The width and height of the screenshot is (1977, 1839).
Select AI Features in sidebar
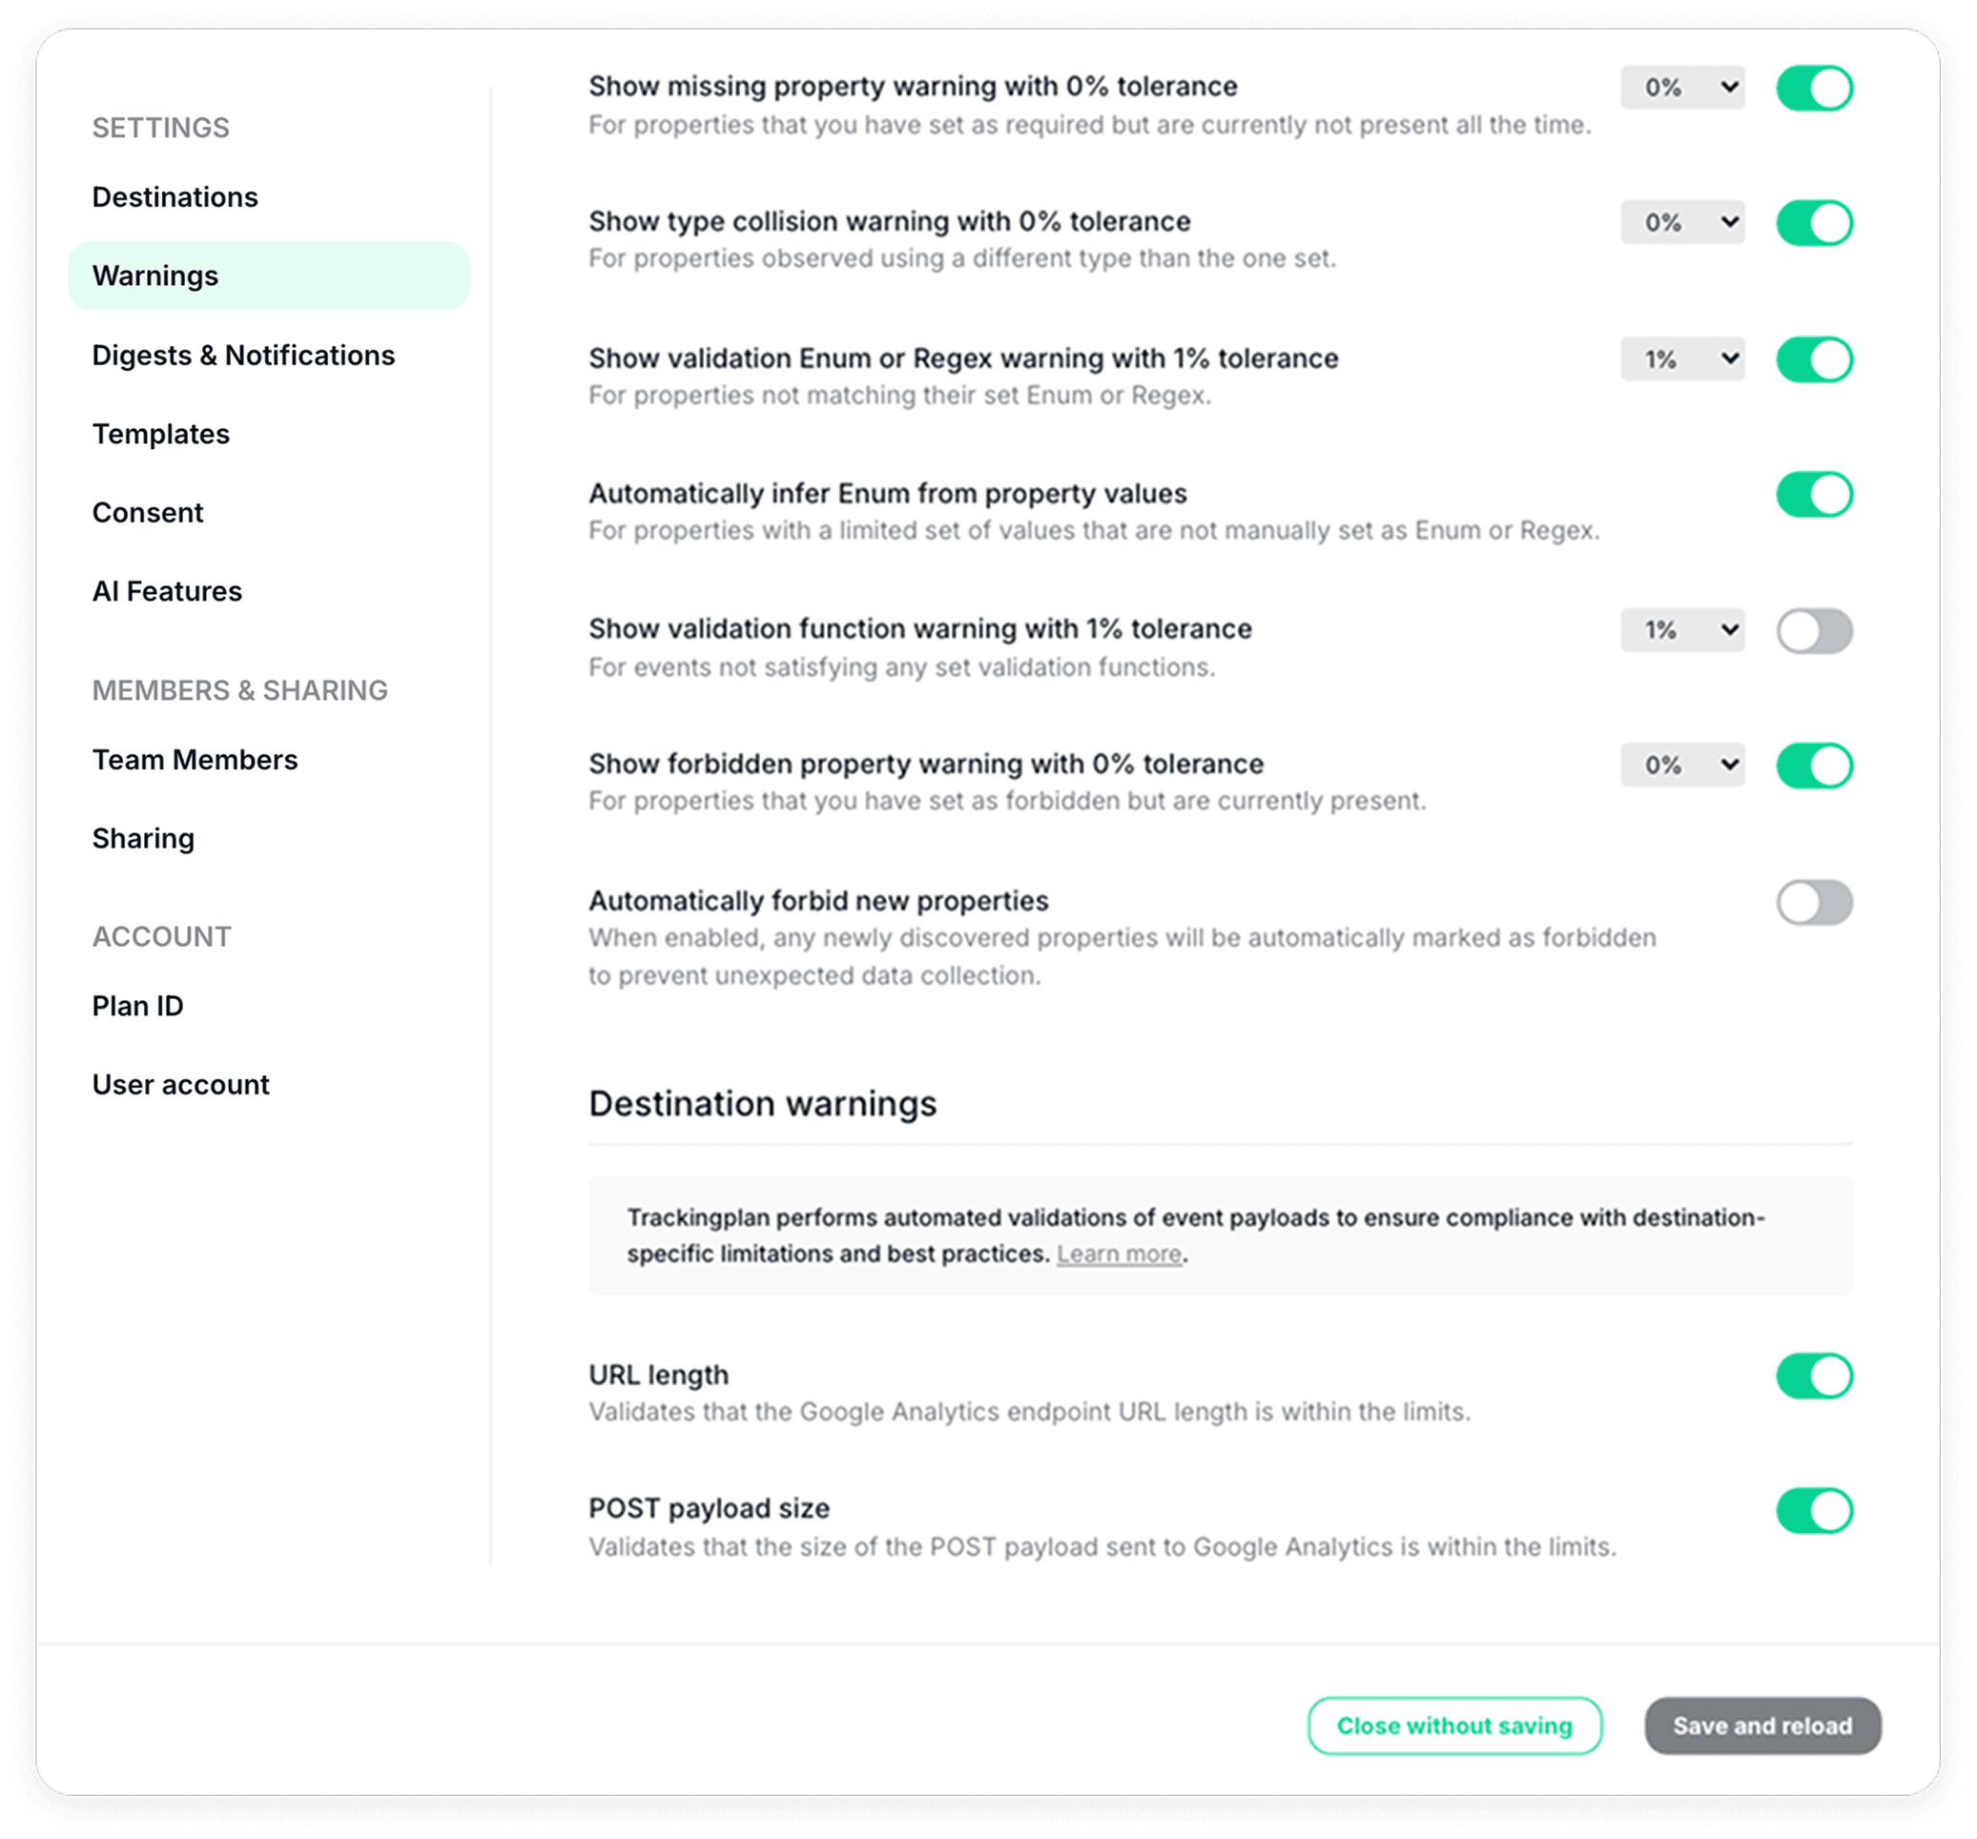[x=167, y=591]
